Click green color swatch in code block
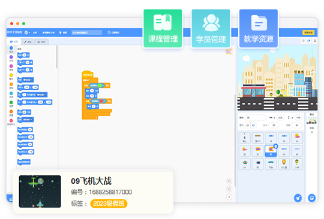The height and width of the screenshot is (219, 324). click(x=100, y=86)
